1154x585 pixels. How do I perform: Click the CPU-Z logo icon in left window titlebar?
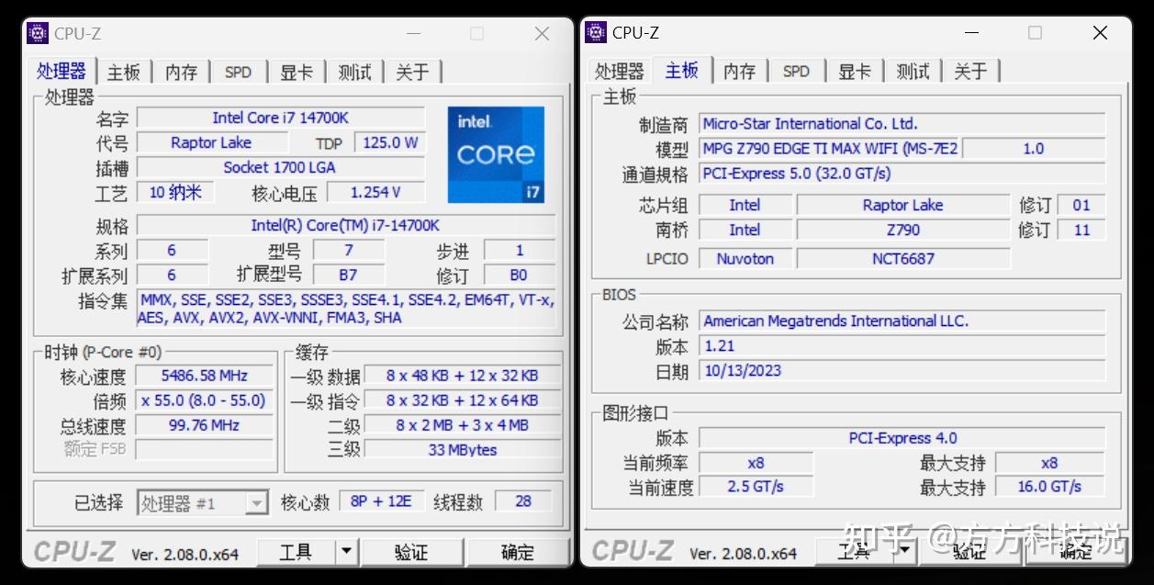[x=36, y=32]
